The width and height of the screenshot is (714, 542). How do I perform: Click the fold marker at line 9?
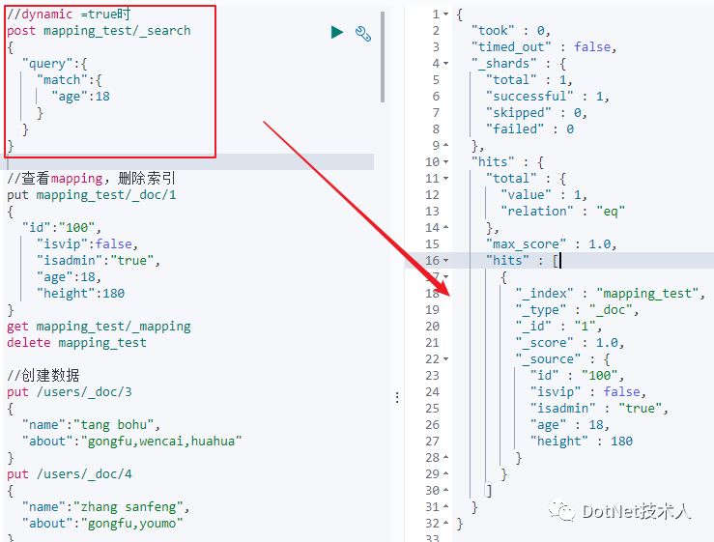(445, 146)
